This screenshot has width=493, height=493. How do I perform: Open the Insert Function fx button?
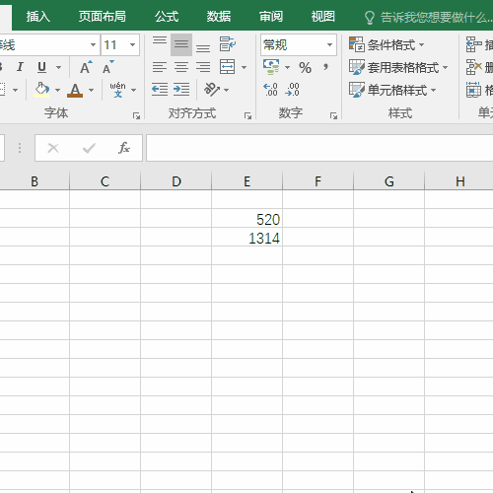[x=124, y=148]
